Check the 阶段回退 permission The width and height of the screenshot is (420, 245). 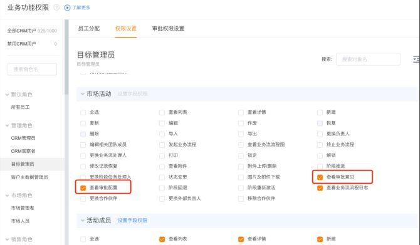(x=162, y=188)
